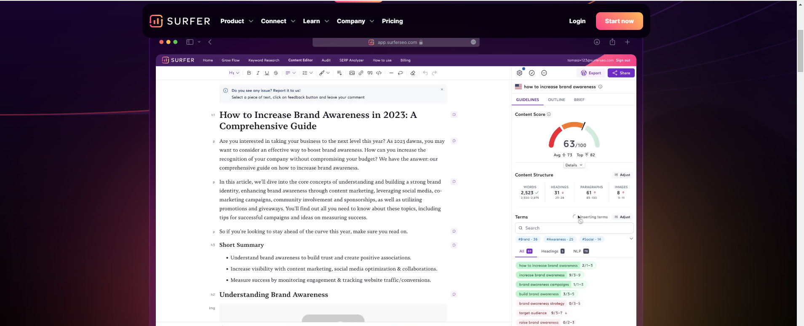804x326 pixels.
Task: Open SERP Analyzer in app menu
Action: [351, 60]
